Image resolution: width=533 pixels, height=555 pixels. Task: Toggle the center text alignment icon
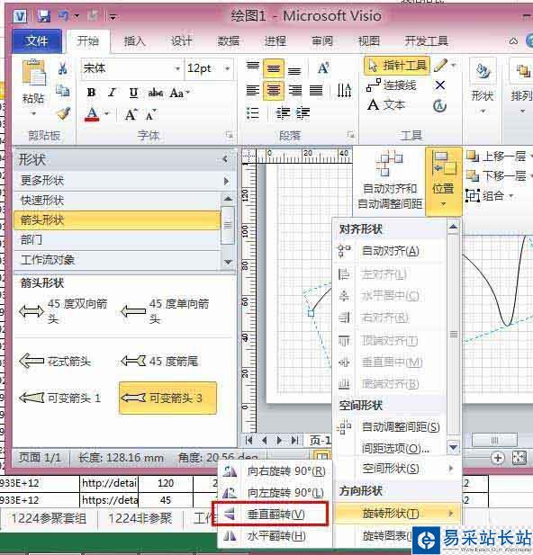coord(273,91)
